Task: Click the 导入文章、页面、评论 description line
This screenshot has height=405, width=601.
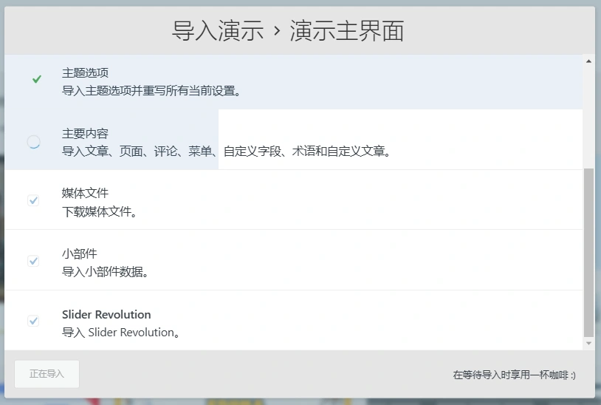Action: (227, 151)
